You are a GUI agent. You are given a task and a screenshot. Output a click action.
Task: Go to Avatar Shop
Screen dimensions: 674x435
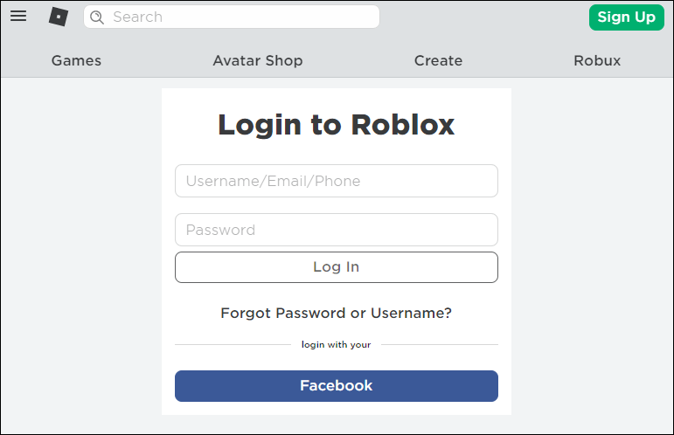point(257,60)
